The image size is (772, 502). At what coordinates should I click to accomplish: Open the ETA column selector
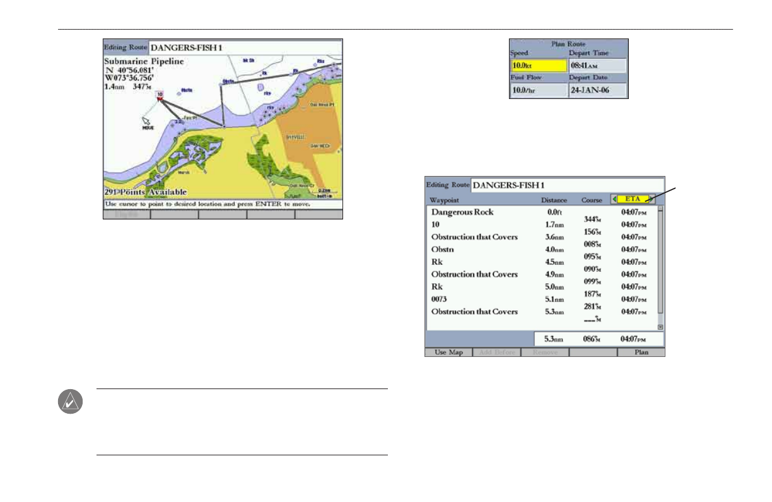coord(633,199)
